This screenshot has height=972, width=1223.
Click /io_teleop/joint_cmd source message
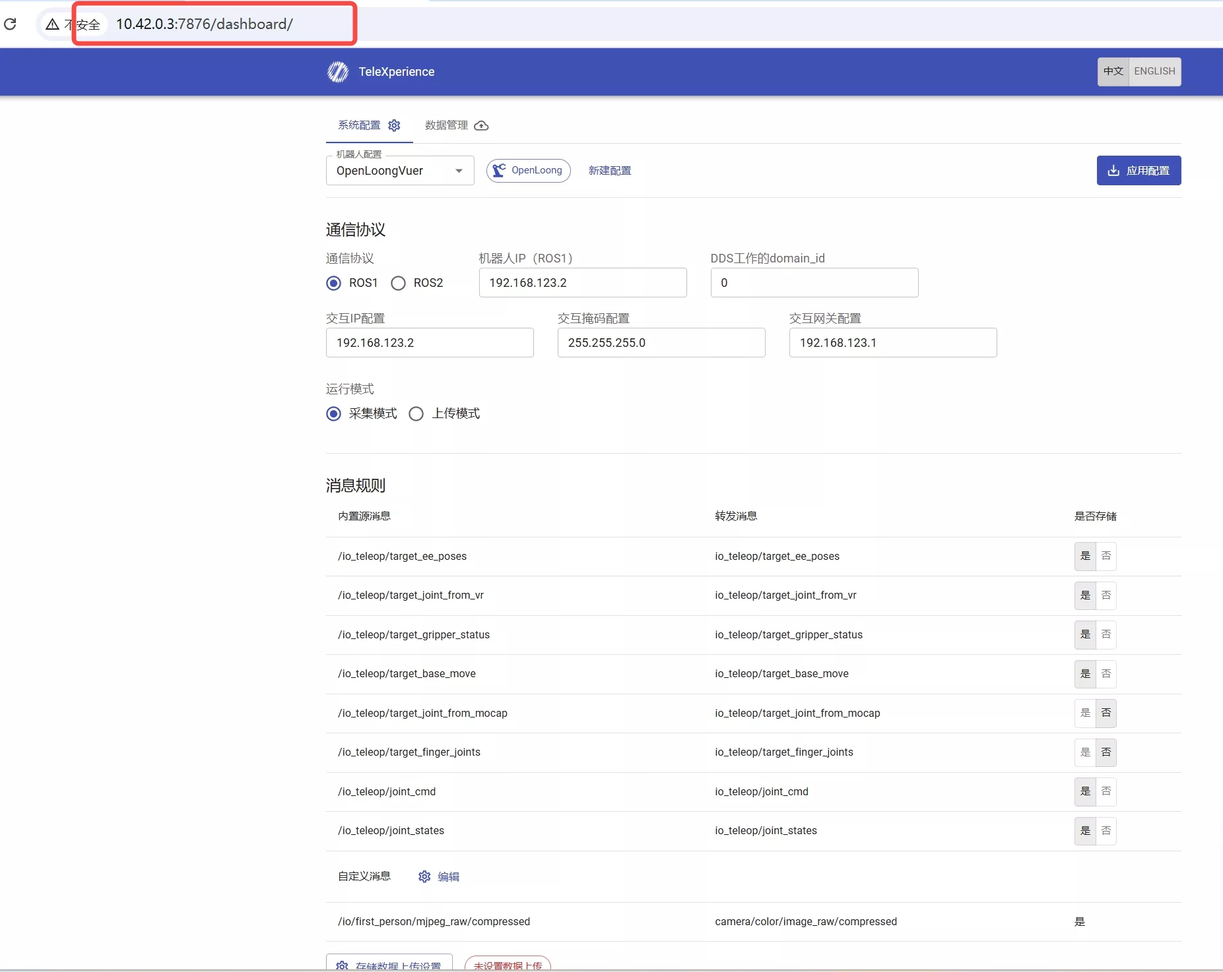[387, 792]
